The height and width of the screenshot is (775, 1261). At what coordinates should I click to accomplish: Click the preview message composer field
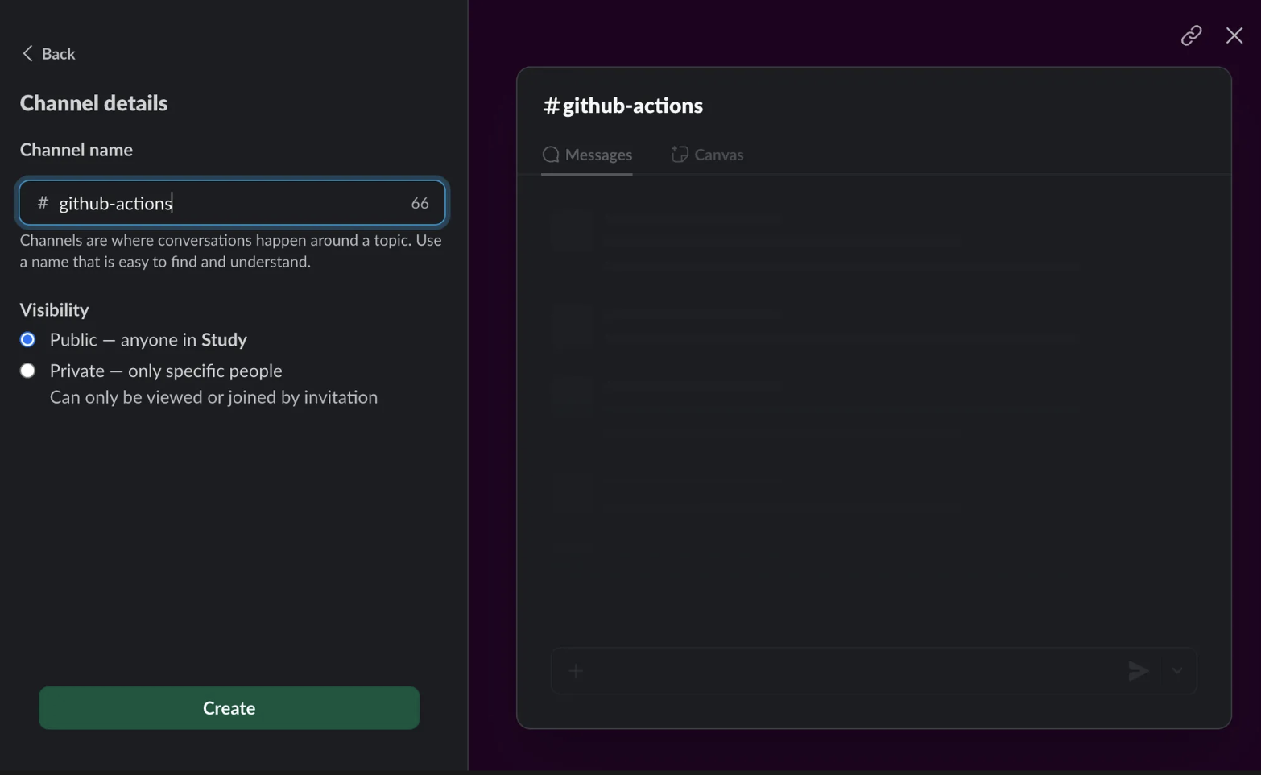(874, 671)
